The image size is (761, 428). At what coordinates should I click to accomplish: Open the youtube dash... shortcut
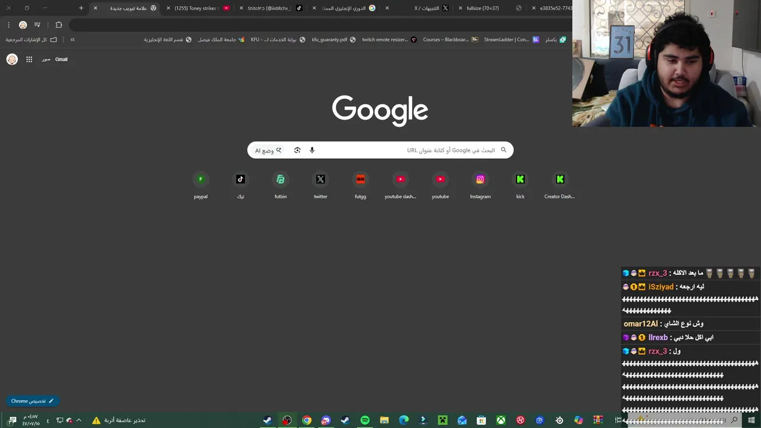(x=400, y=185)
